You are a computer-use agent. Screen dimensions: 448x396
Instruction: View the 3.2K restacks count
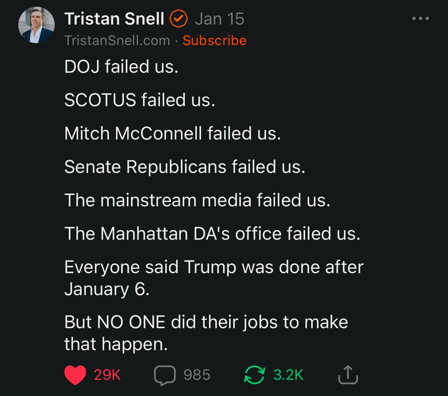click(288, 375)
